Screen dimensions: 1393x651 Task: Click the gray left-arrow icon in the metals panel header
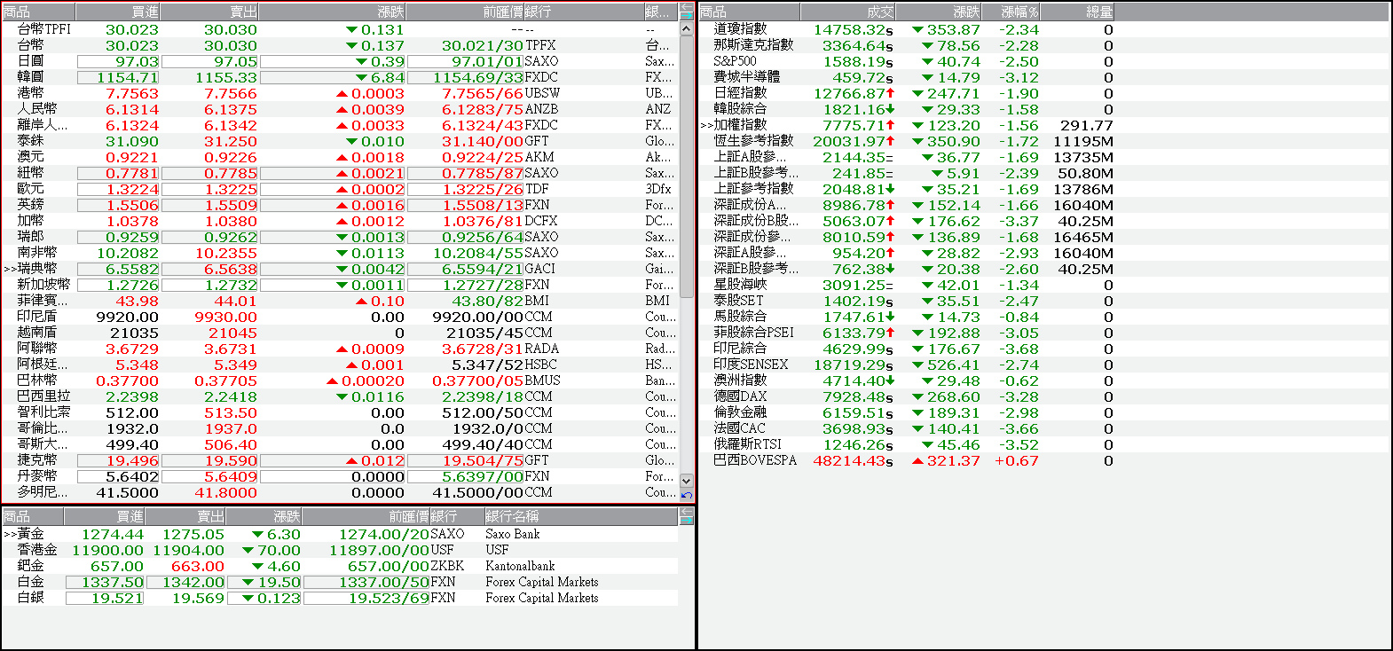687,511
